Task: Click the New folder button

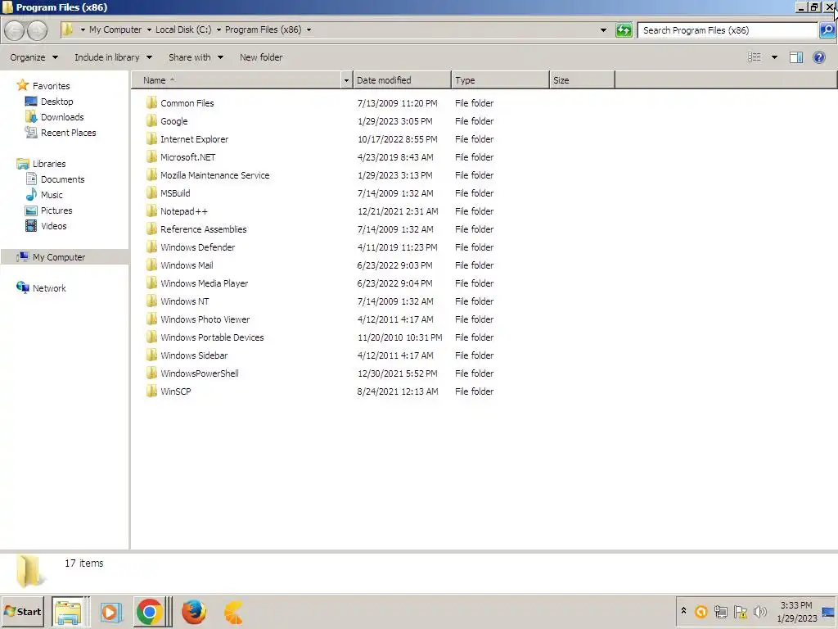Action: pos(261,57)
